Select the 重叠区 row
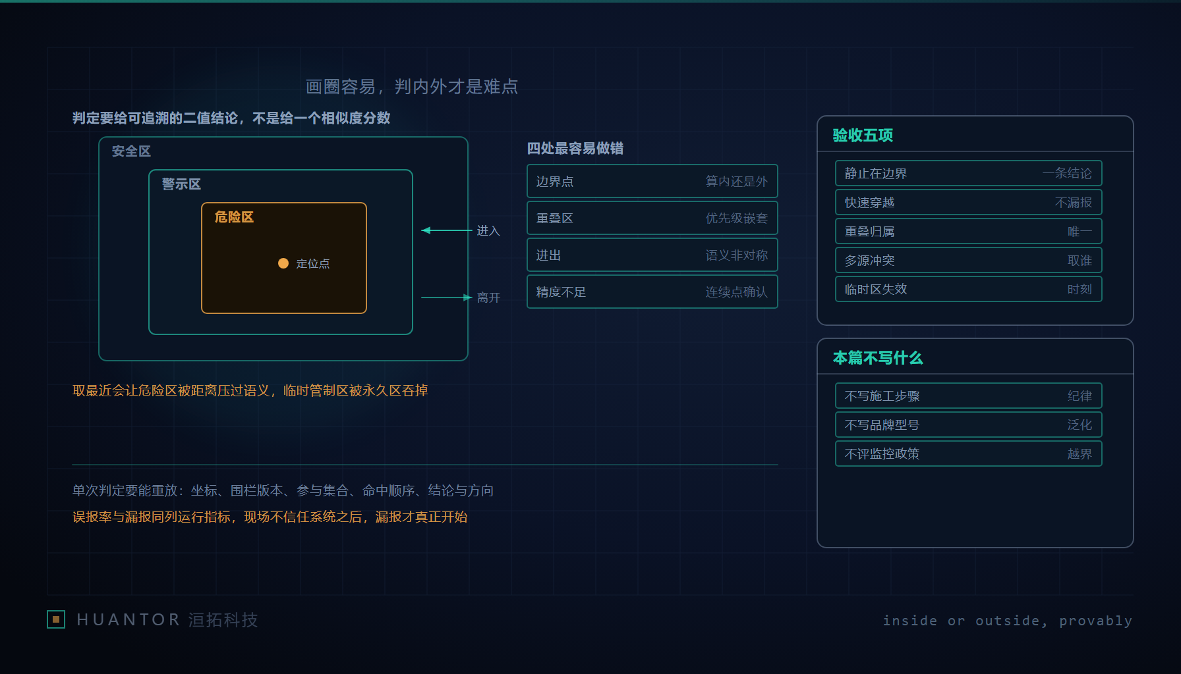 pyautogui.click(x=652, y=218)
